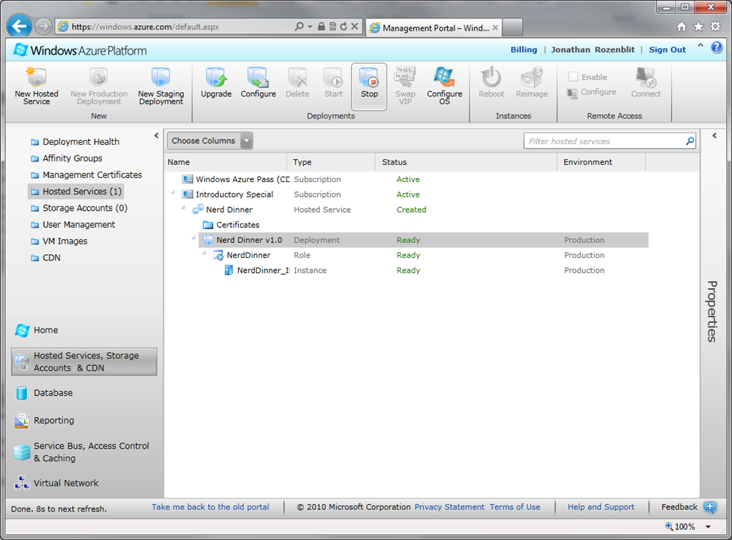The height and width of the screenshot is (540, 732).
Task: Open the Help question mark icon
Action: pos(716,47)
